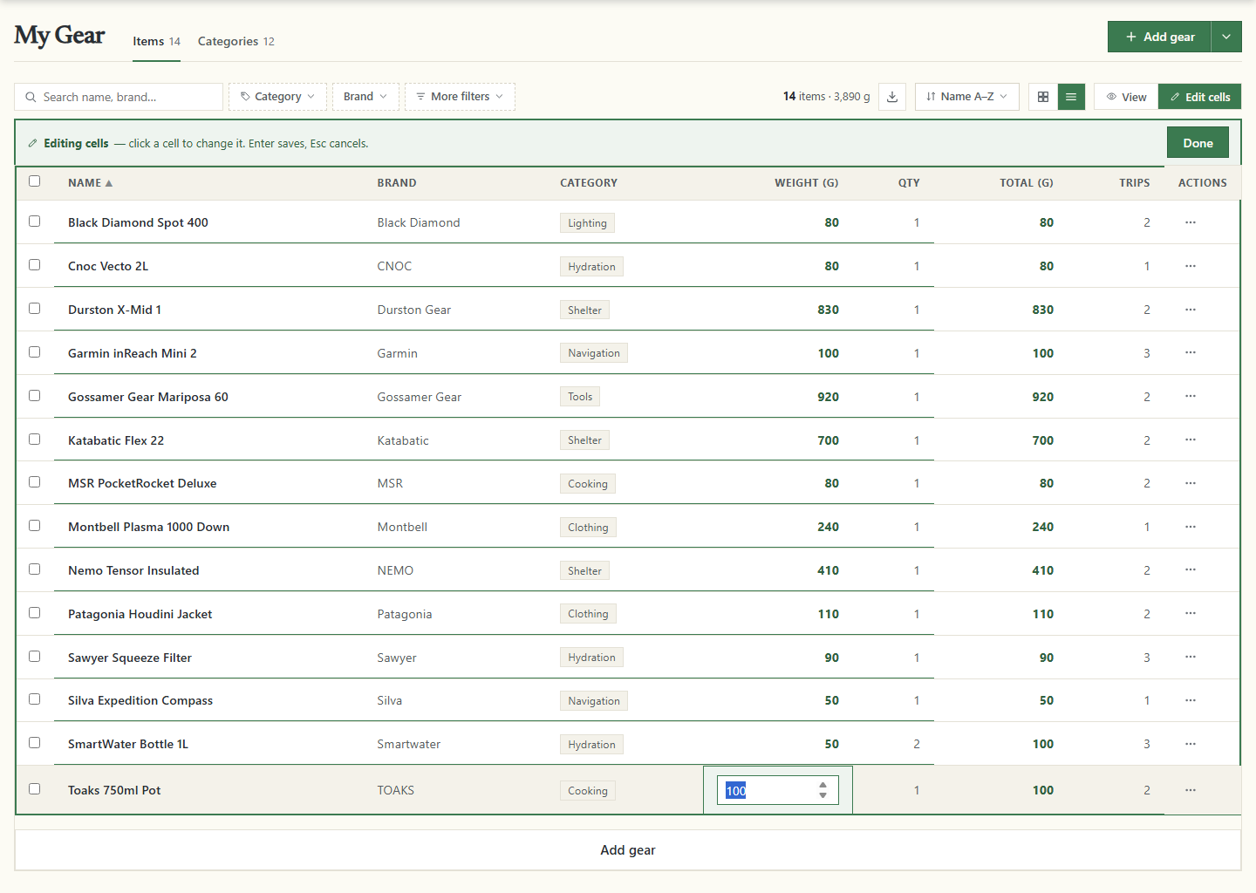The width and height of the screenshot is (1256, 893).
Task: Select the Edit cells mode
Action: coord(1199,97)
